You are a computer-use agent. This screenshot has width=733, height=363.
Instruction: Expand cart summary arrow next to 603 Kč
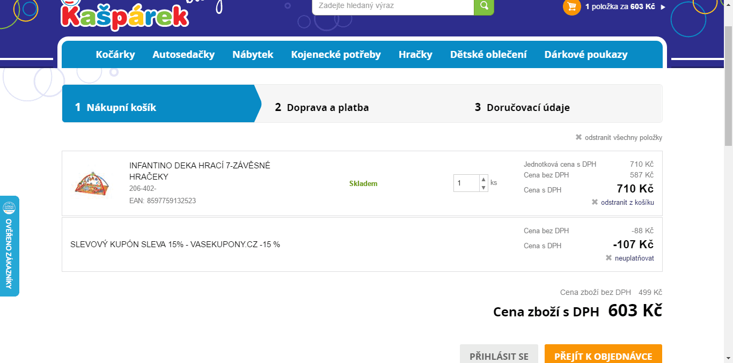(x=663, y=7)
